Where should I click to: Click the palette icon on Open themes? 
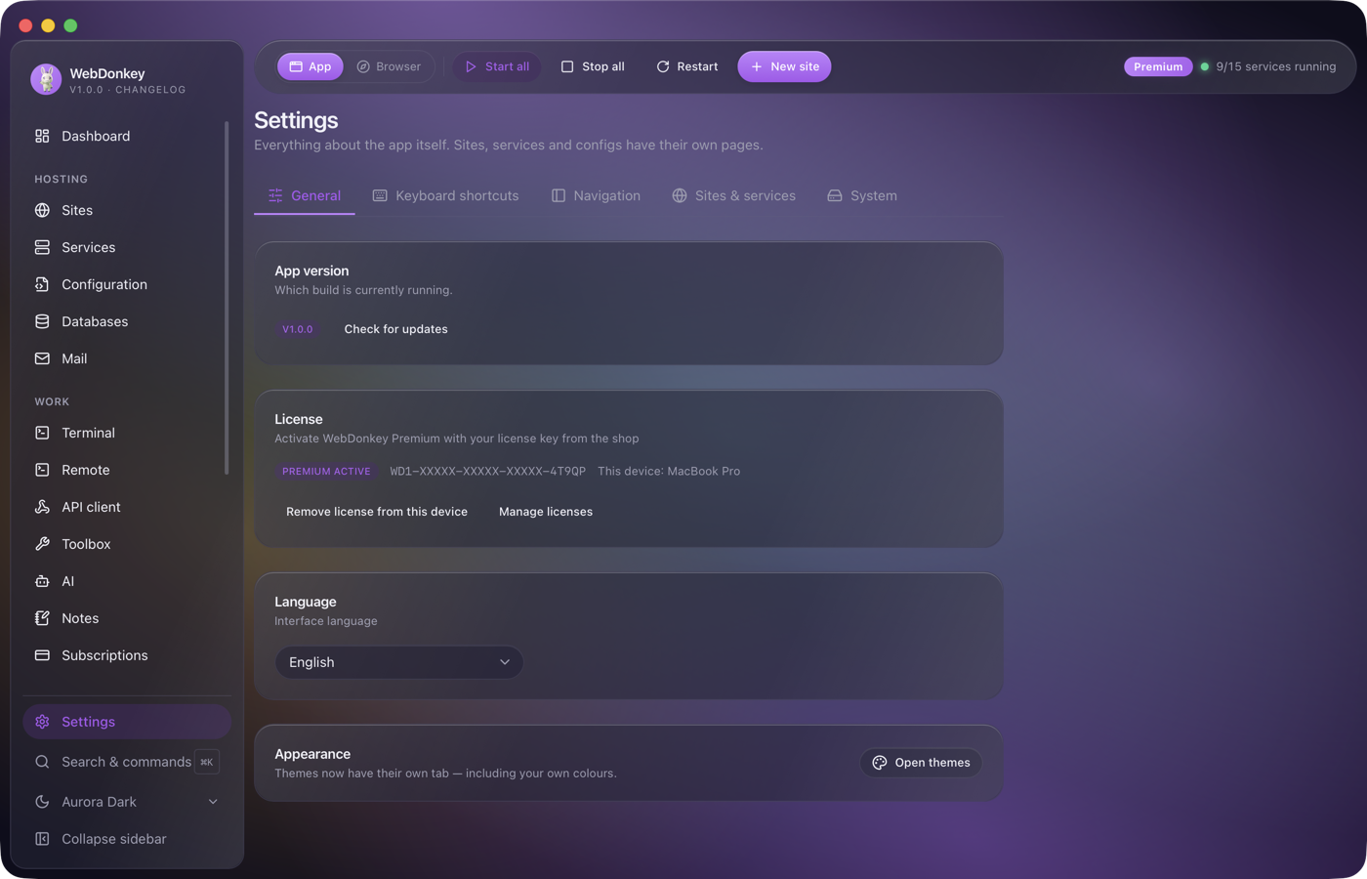pyautogui.click(x=880, y=763)
